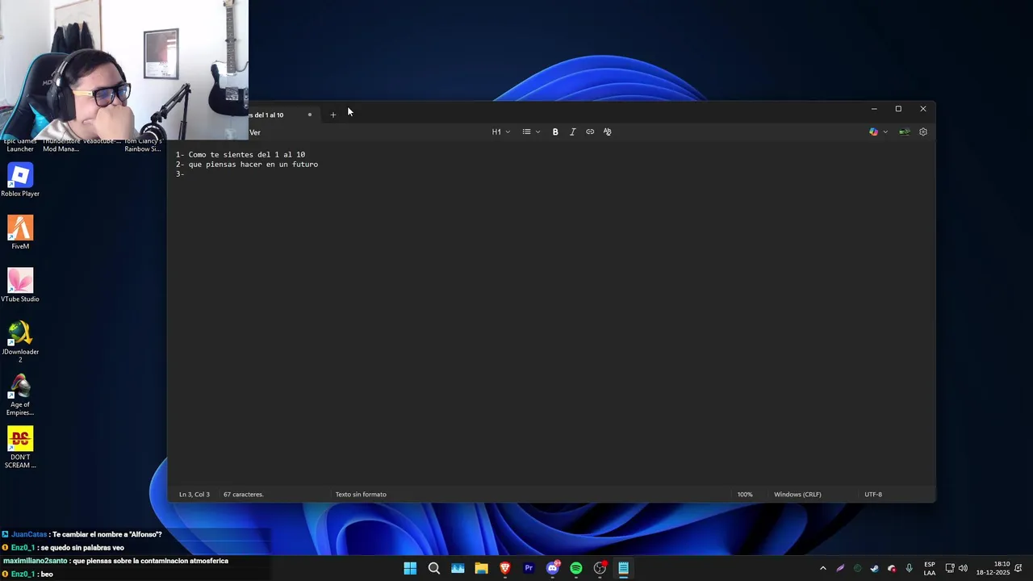This screenshot has height=581, width=1033.
Task: Open Age of Empires desktop shortcut
Action: [x=20, y=395]
